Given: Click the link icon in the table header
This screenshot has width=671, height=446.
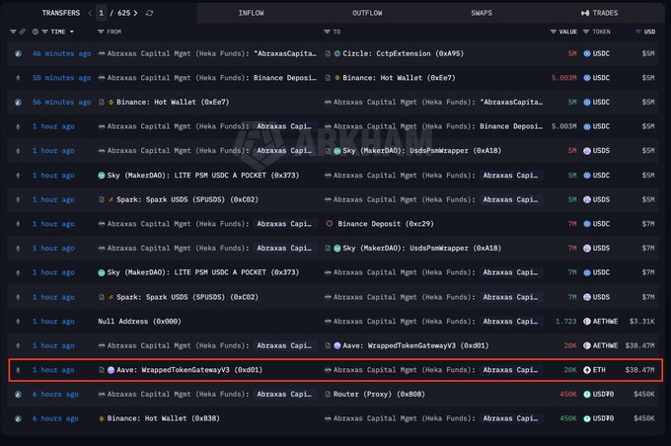Looking at the screenshot, I should click(23, 32).
